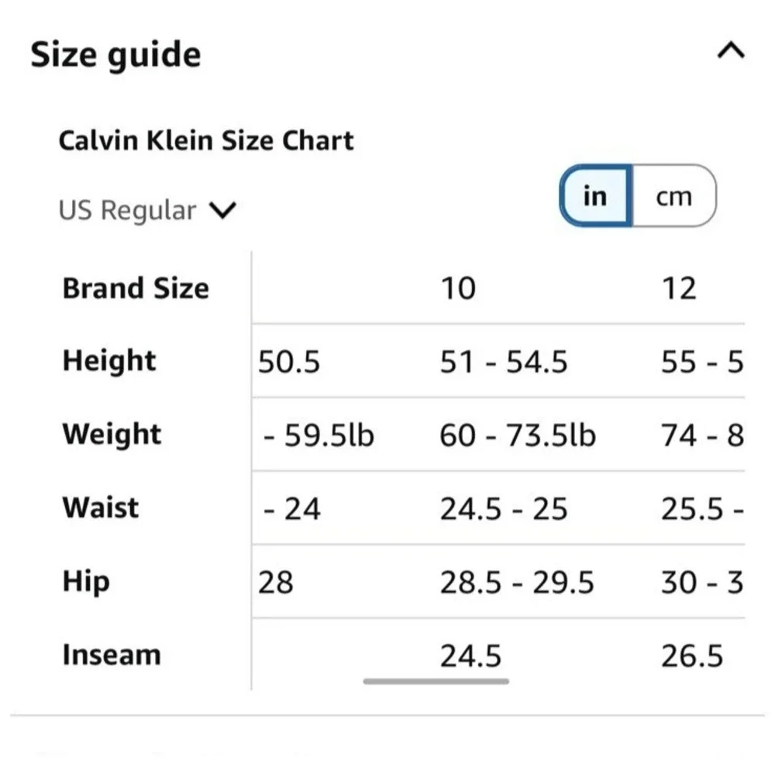775x775 pixels.
Task: Click the Size guide heading
Action: click(x=115, y=54)
